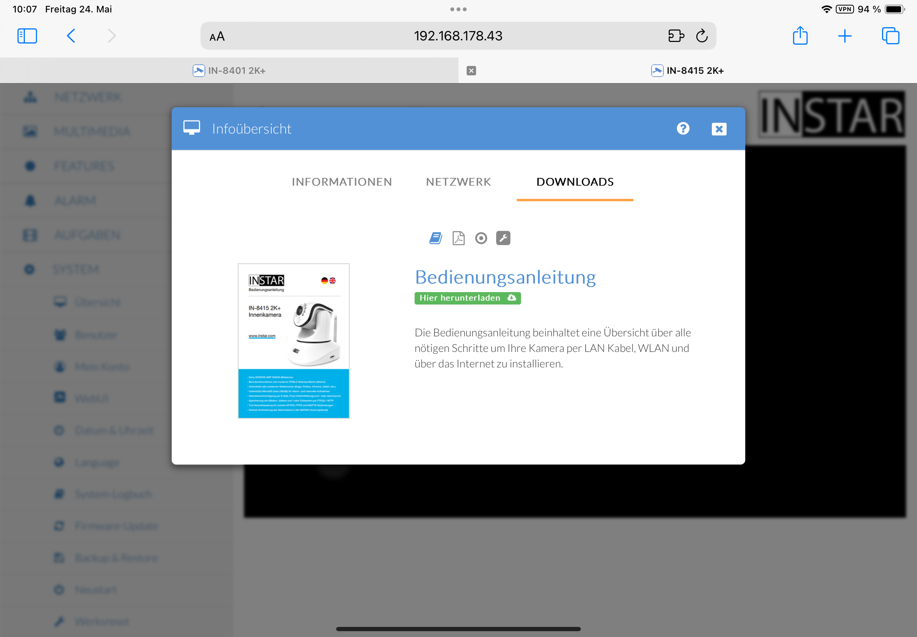Screen dimensions: 917x637
Task: Select the manual book icon in downloads
Action: click(x=436, y=238)
